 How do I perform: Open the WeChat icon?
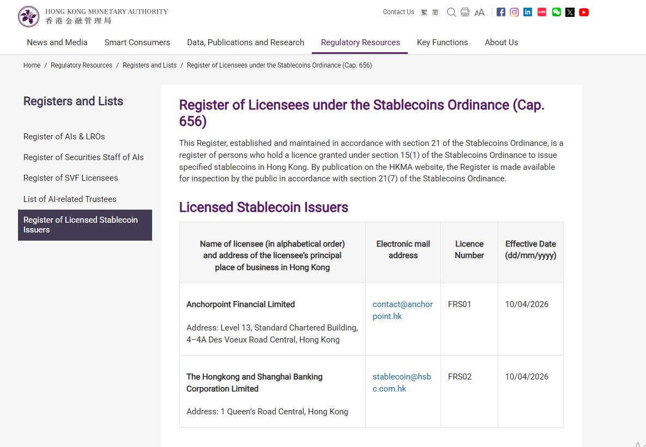[556, 13]
